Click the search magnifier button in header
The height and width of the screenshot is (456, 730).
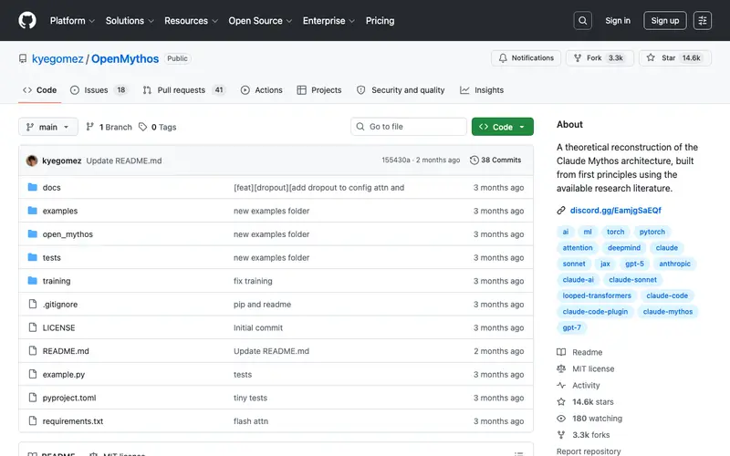582,20
